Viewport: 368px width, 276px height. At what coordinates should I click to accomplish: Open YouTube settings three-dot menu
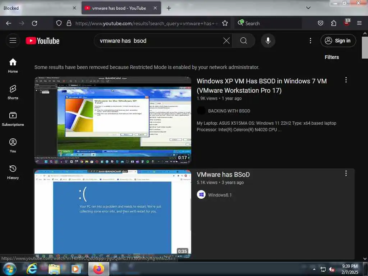(310, 41)
